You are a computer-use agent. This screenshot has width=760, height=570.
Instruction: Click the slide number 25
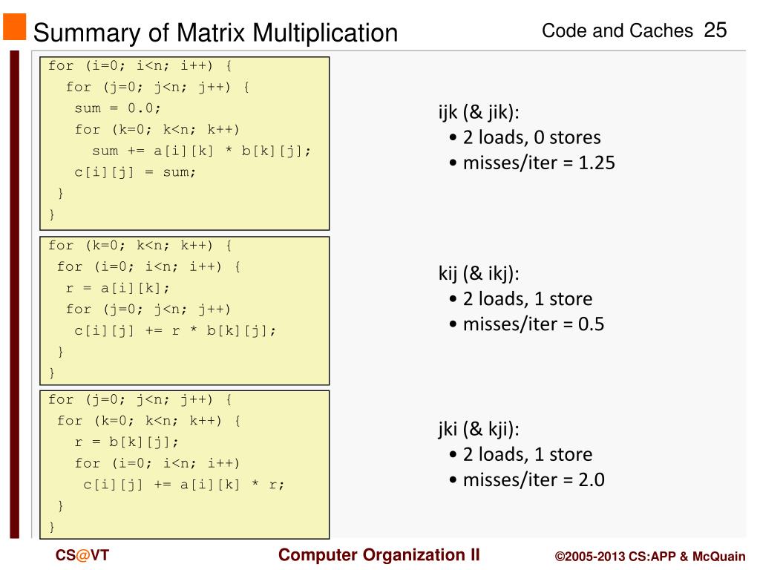click(x=715, y=30)
